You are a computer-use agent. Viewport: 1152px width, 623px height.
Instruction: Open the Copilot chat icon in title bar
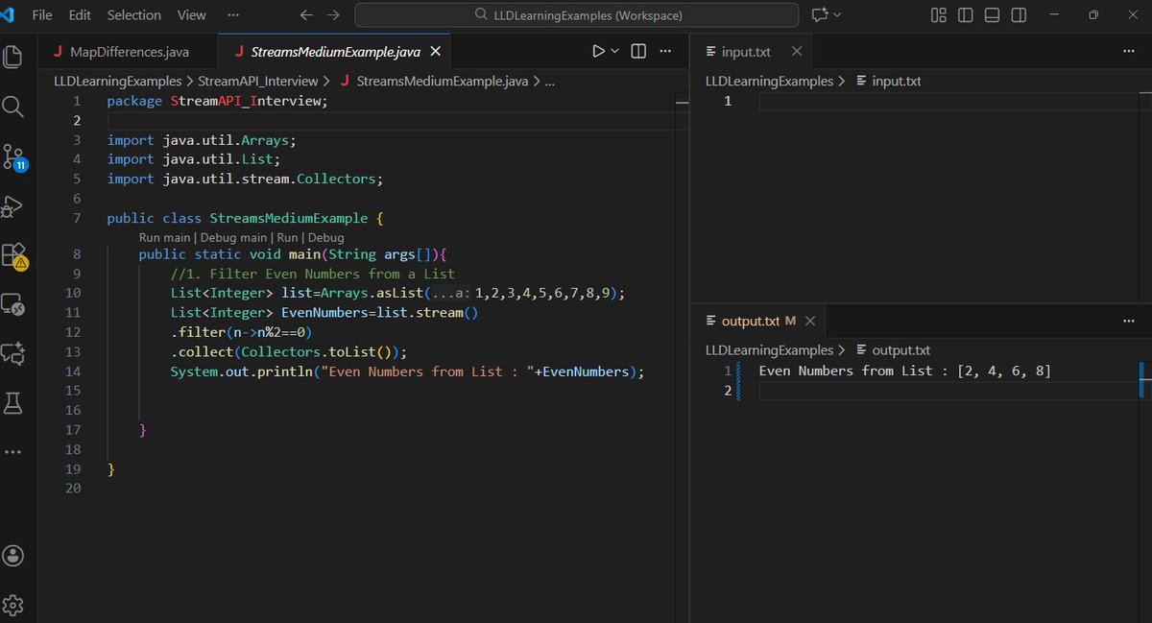819,15
